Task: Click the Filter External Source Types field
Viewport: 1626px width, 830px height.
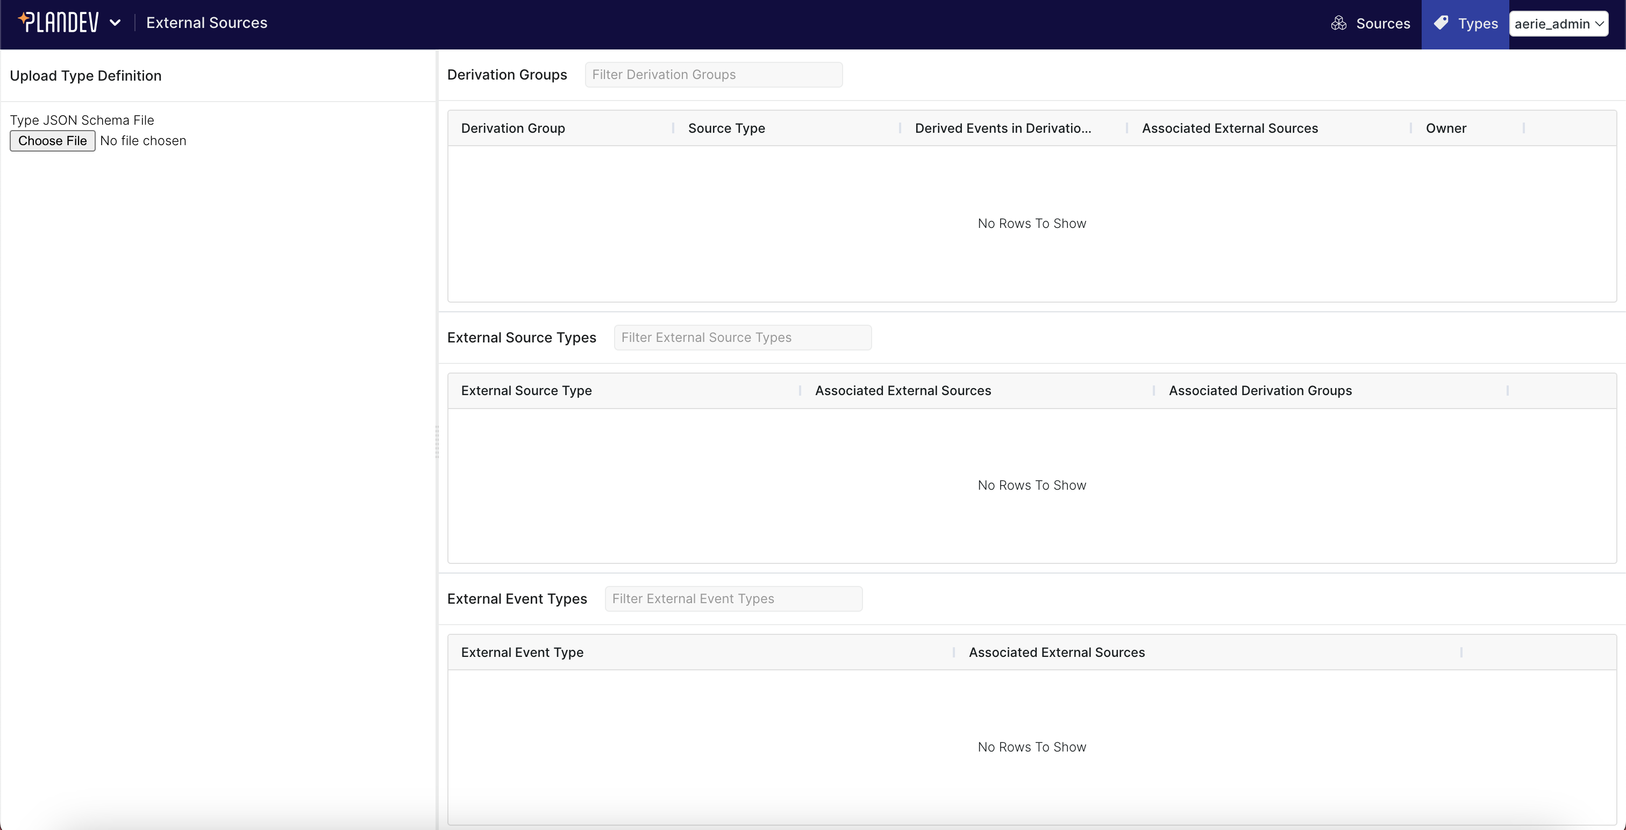Action: 743,337
